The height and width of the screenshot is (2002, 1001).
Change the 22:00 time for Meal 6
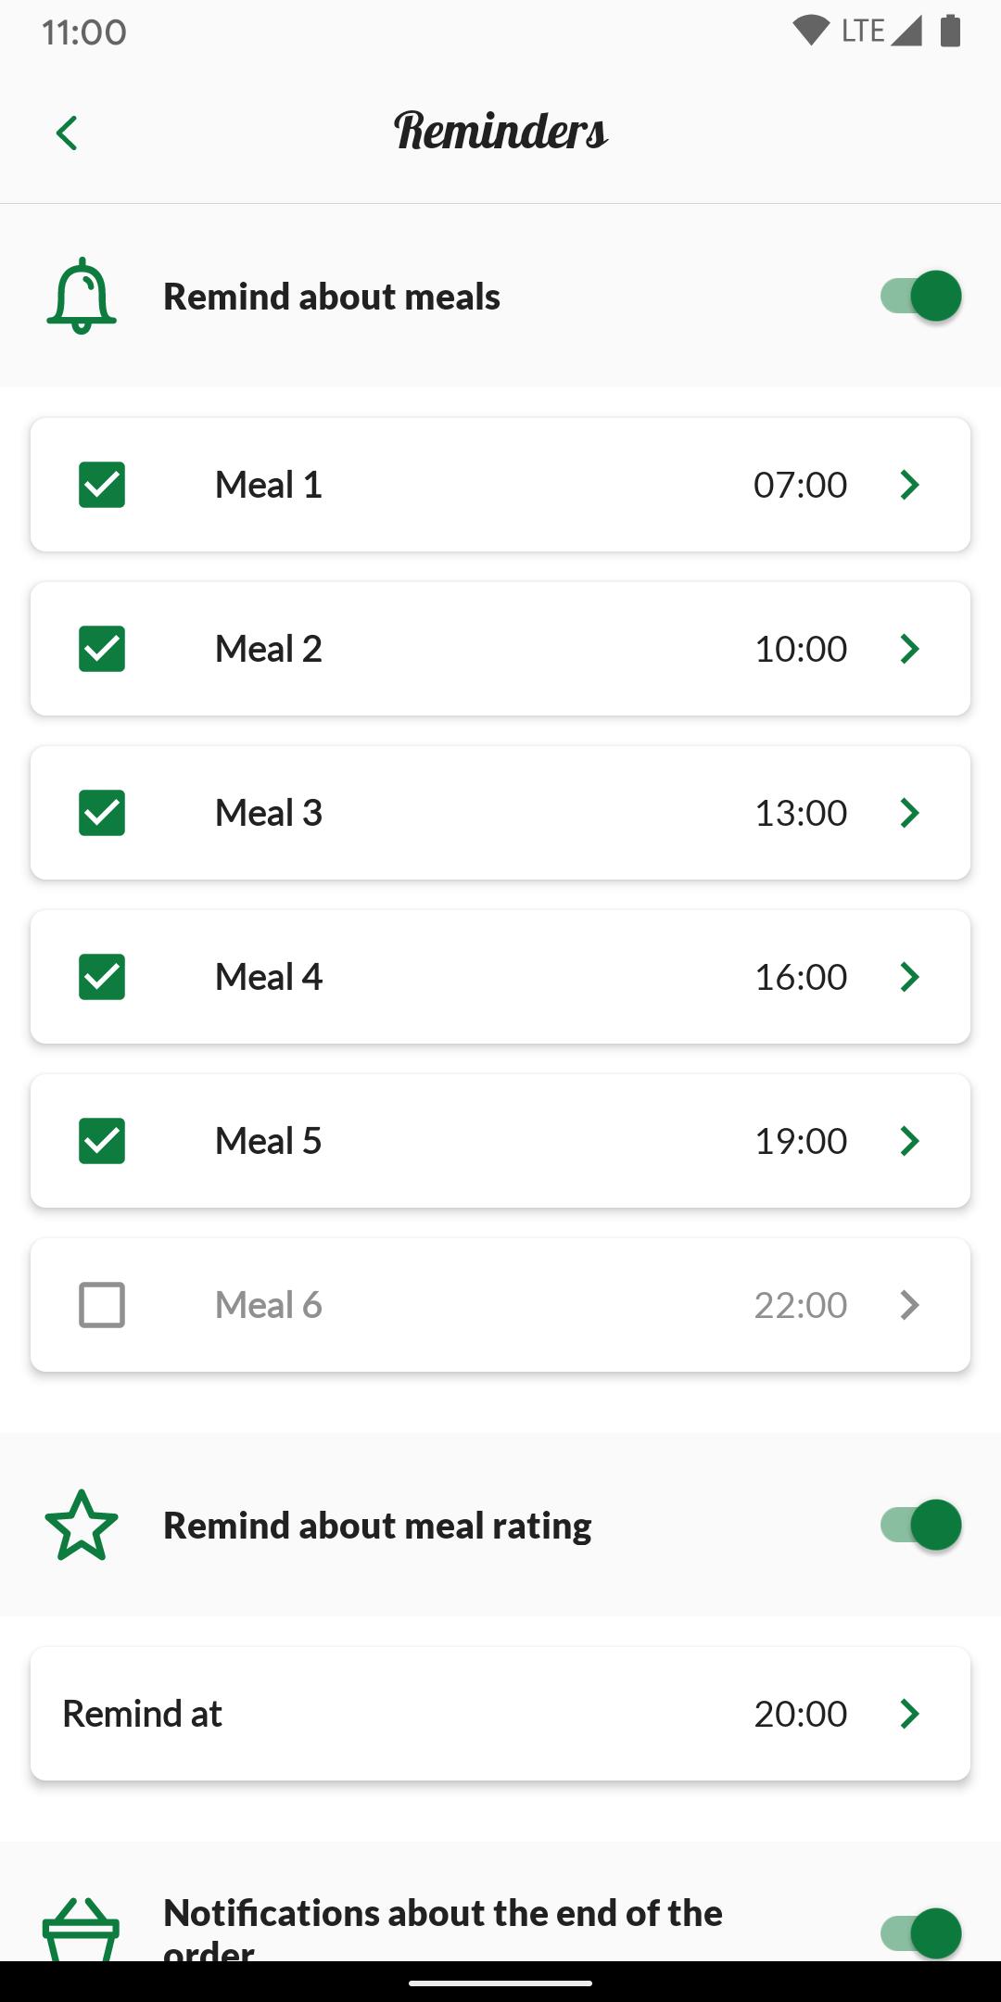(801, 1305)
